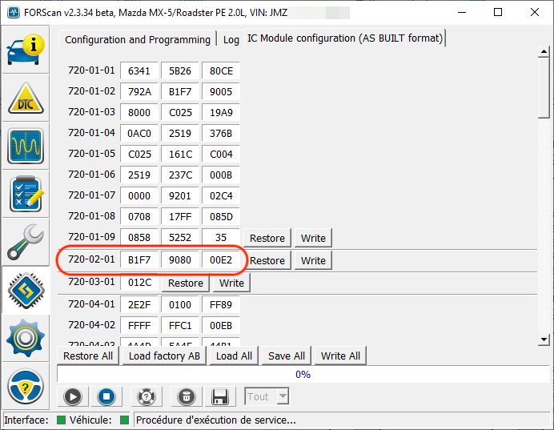Click the 0% progress bar

click(303, 374)
